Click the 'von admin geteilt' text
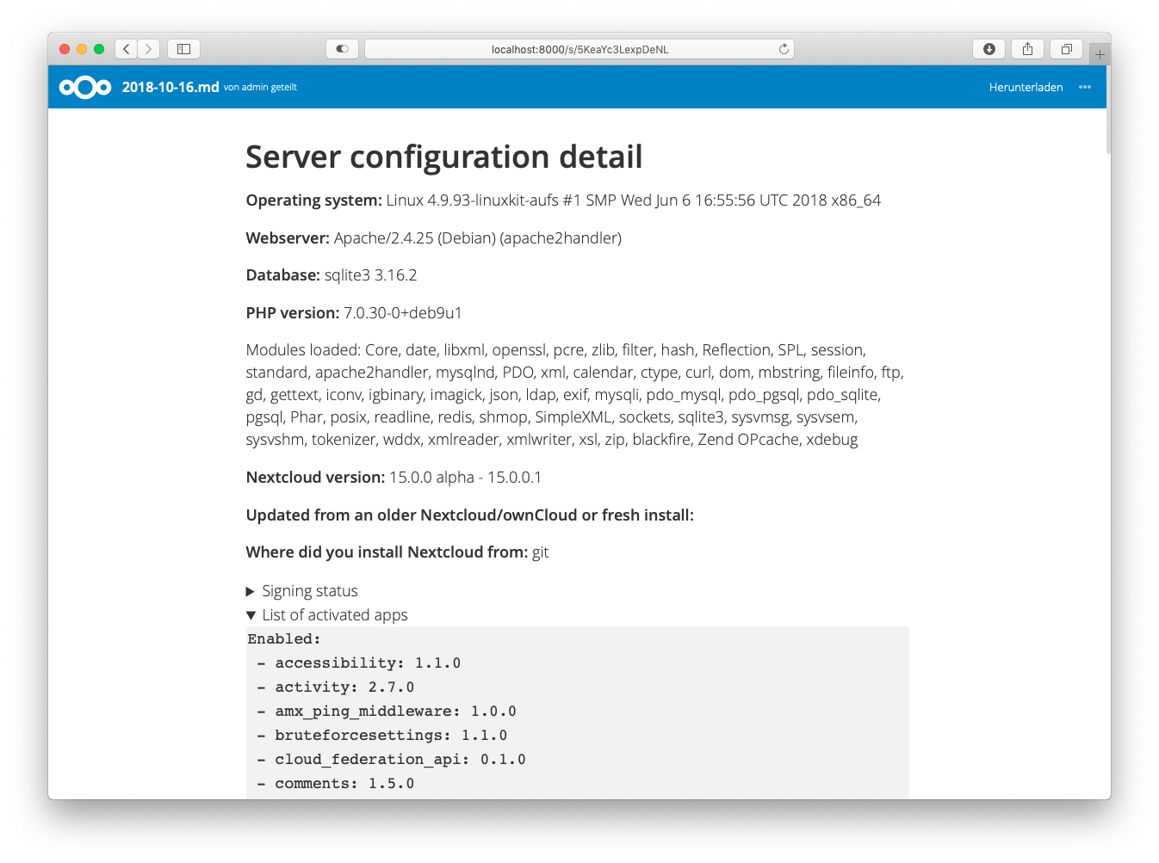The height and width of the screenshot is (863, 1159). point(260,87)
